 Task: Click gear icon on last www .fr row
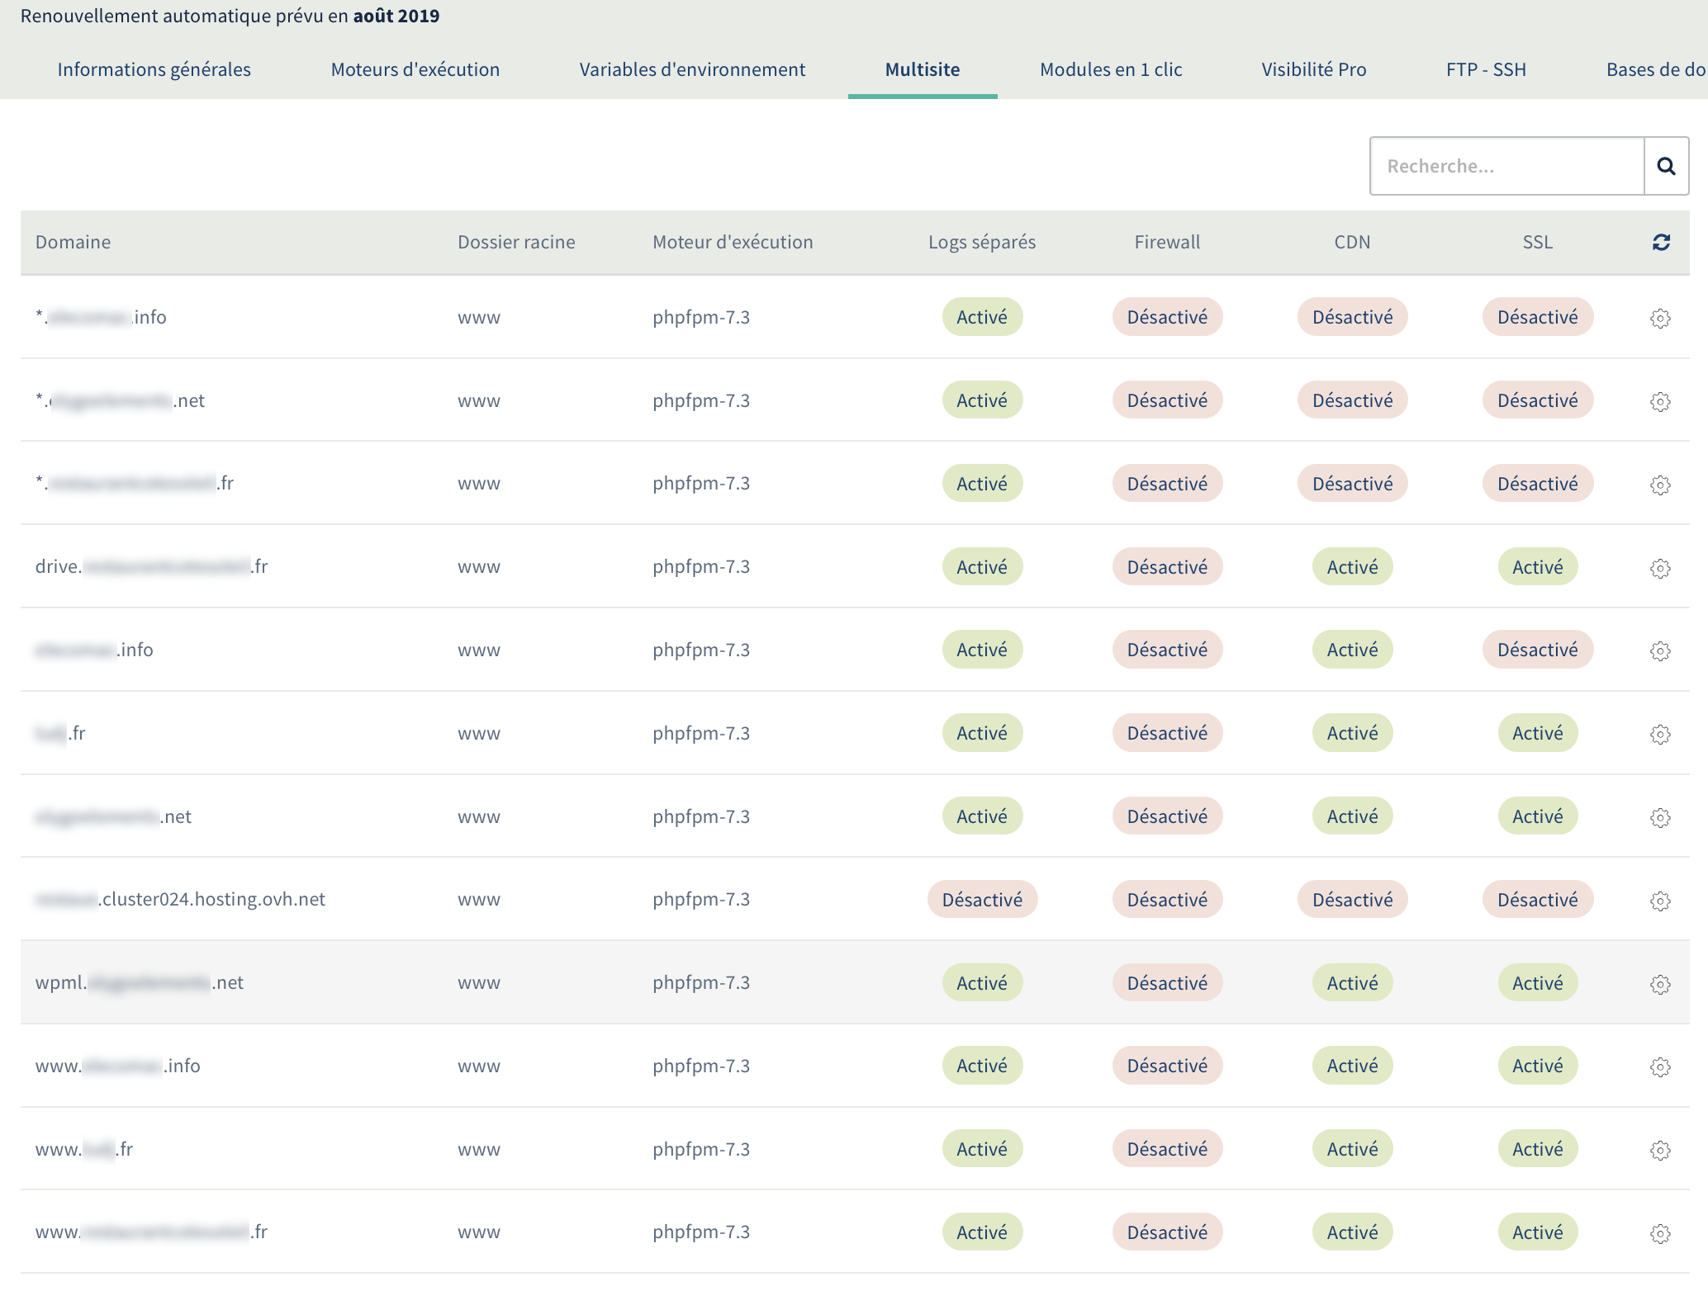(x=1660, y=1233)
